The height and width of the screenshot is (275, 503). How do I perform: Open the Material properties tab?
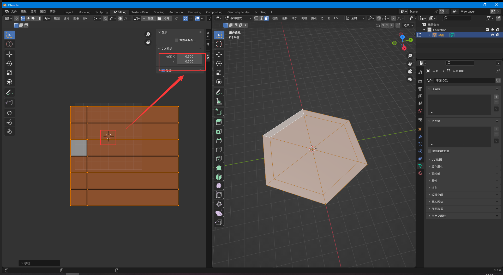pyautogui.click(x=420, y=173)
